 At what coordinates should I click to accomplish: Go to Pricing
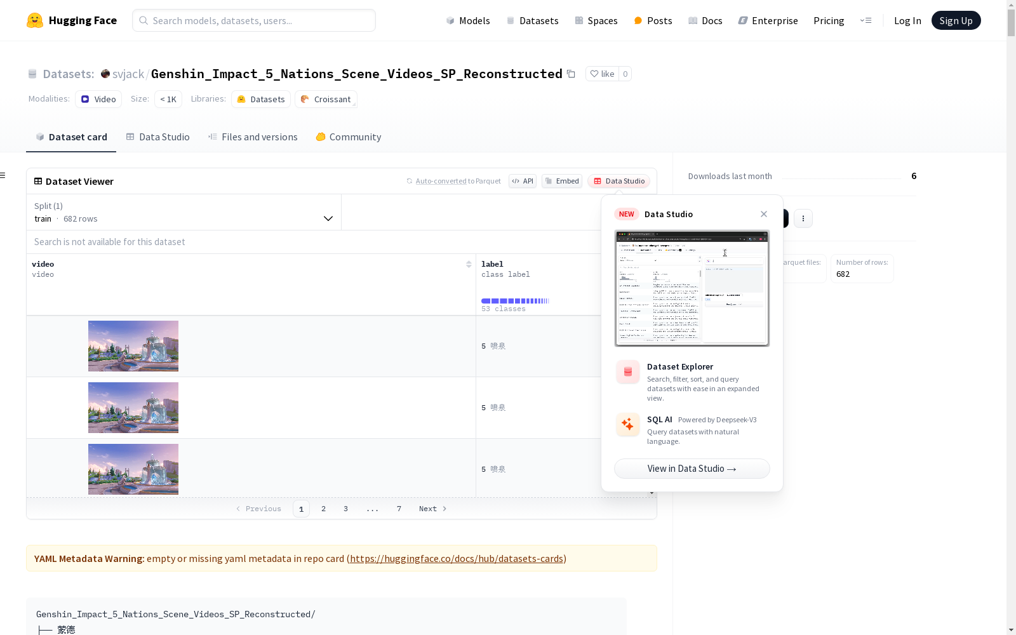pos(829,20)
